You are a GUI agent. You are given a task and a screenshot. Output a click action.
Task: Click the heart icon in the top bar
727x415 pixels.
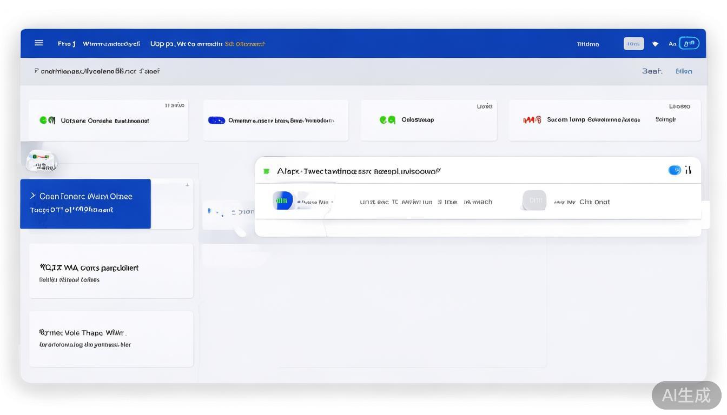[x=655, y=44]
